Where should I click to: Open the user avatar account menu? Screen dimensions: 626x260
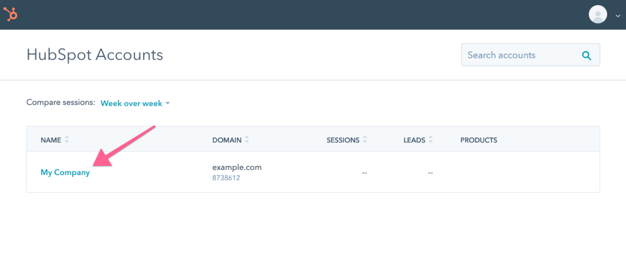597,15
